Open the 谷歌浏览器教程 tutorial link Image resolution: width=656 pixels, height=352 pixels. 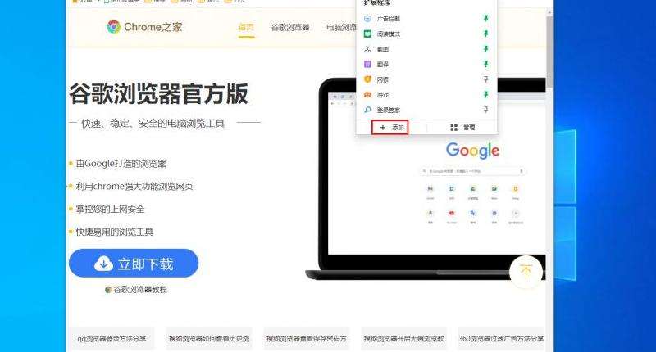point(136,289)
